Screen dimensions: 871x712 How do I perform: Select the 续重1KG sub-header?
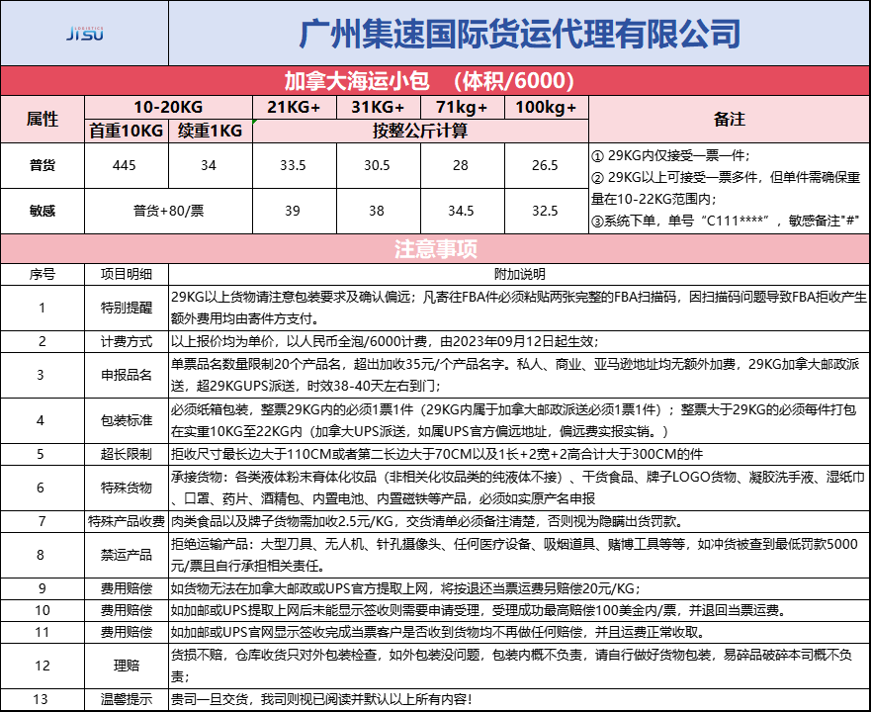coord(211,131)
